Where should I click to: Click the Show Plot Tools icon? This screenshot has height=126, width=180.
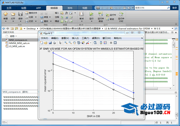coord(115,43)
